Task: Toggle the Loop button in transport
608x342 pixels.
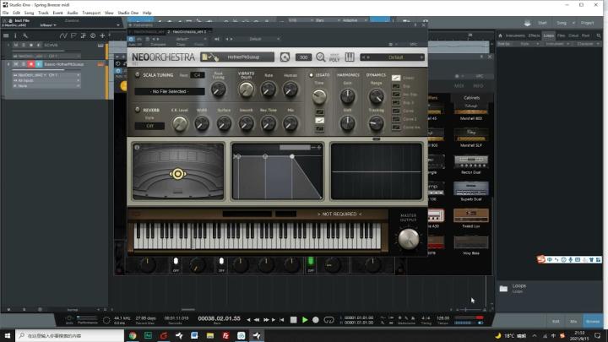Action: [x=328, y=320]
